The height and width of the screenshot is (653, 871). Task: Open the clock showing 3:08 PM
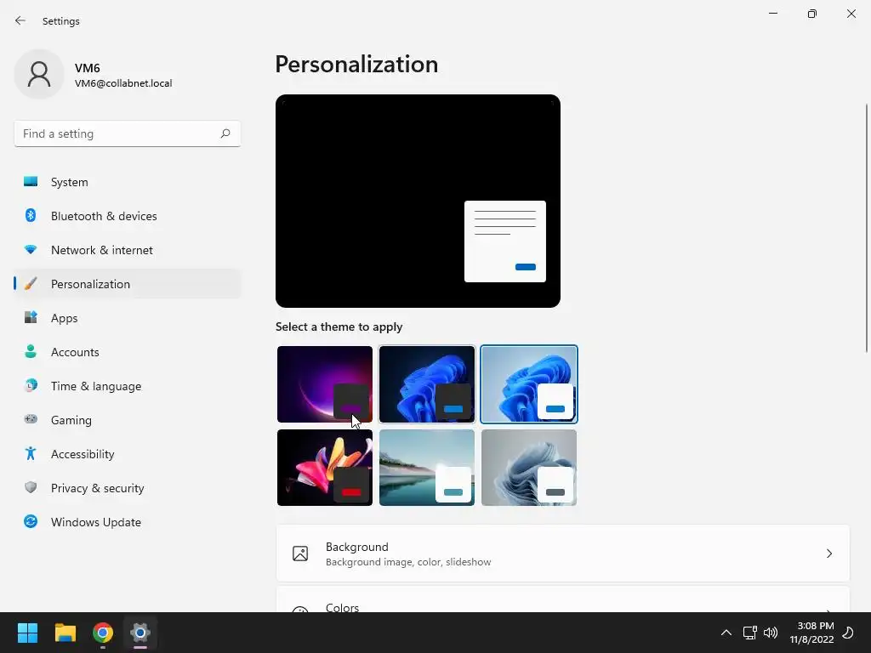(x=811, y=633)
